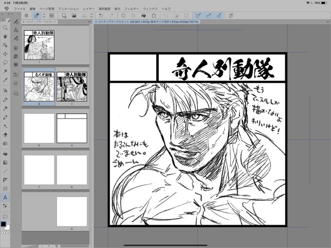Toggle snap to special ruler
The image size is (331, 248).
click(208, 16)
